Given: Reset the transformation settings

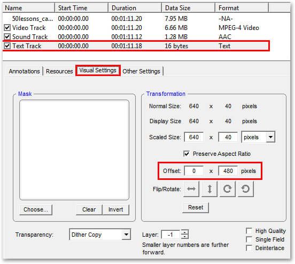Looking at the screenshot, I should click(x=196, y=207).
